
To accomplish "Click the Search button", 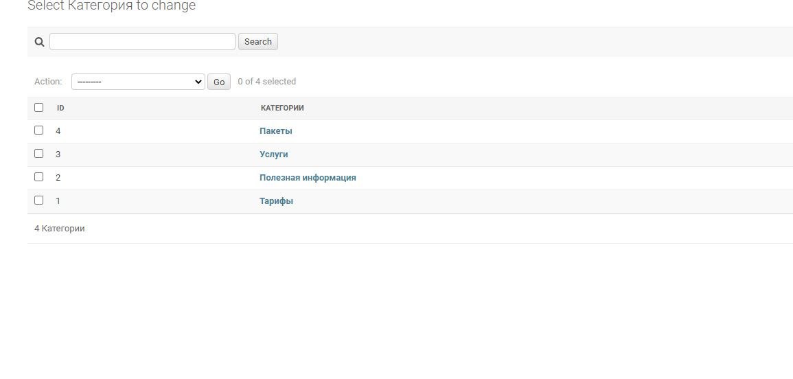I will pos(258,41).
